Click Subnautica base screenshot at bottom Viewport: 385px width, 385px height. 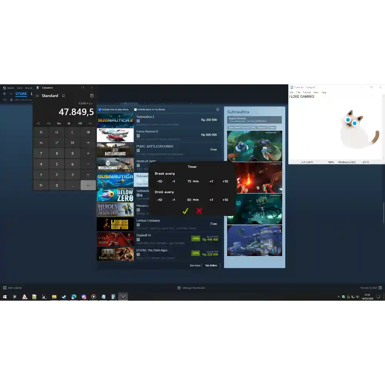pyautogui.click(x=254, y=241)
